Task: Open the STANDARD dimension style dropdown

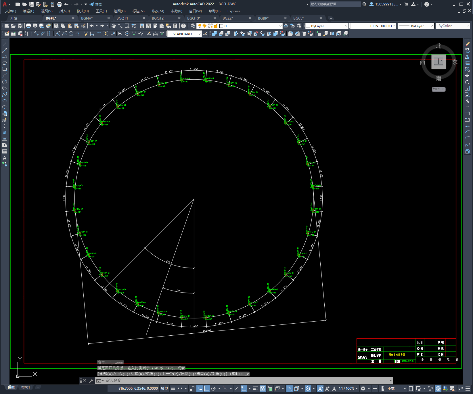Action: [x=184, y=34]
